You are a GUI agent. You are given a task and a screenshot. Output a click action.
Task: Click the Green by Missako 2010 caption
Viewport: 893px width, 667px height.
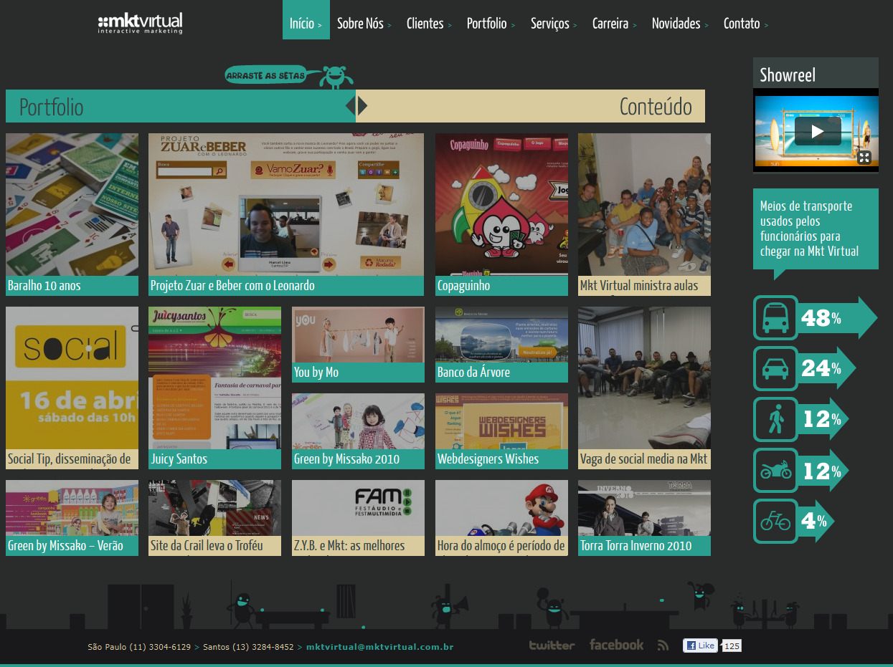coord(358,459)
